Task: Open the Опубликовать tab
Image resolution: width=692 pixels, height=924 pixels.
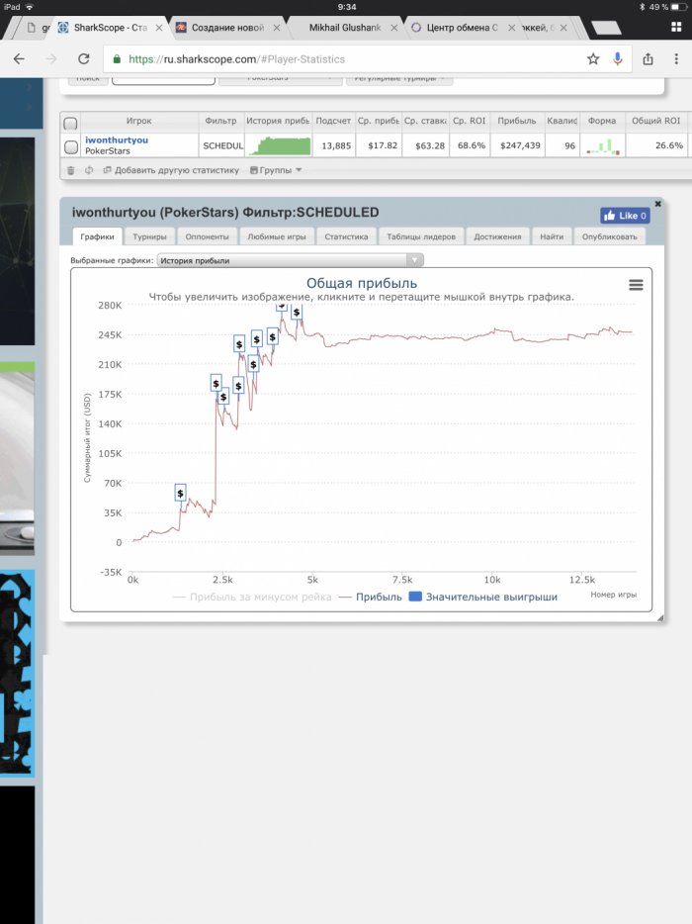Action: coord(610,236)
